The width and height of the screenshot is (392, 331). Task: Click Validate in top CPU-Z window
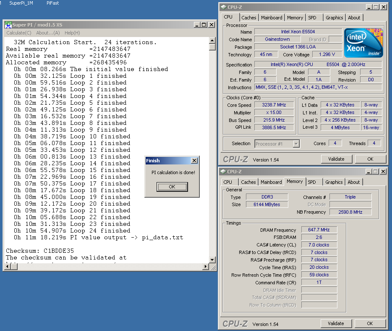(x=336, y=159)
